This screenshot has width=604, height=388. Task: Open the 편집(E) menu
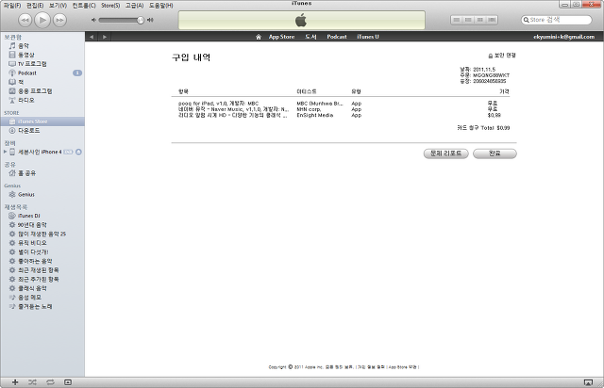click(35, 6)
